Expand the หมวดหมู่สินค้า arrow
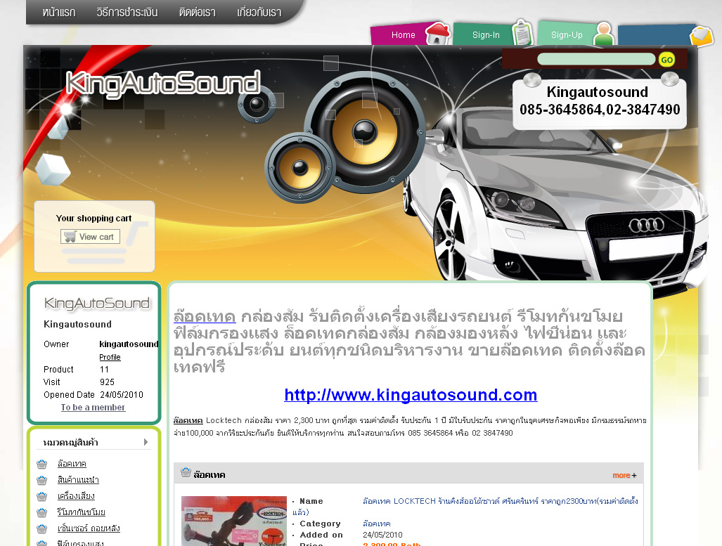Image resolution: width=722 pixels, height=546 pixels. [146, 442]
